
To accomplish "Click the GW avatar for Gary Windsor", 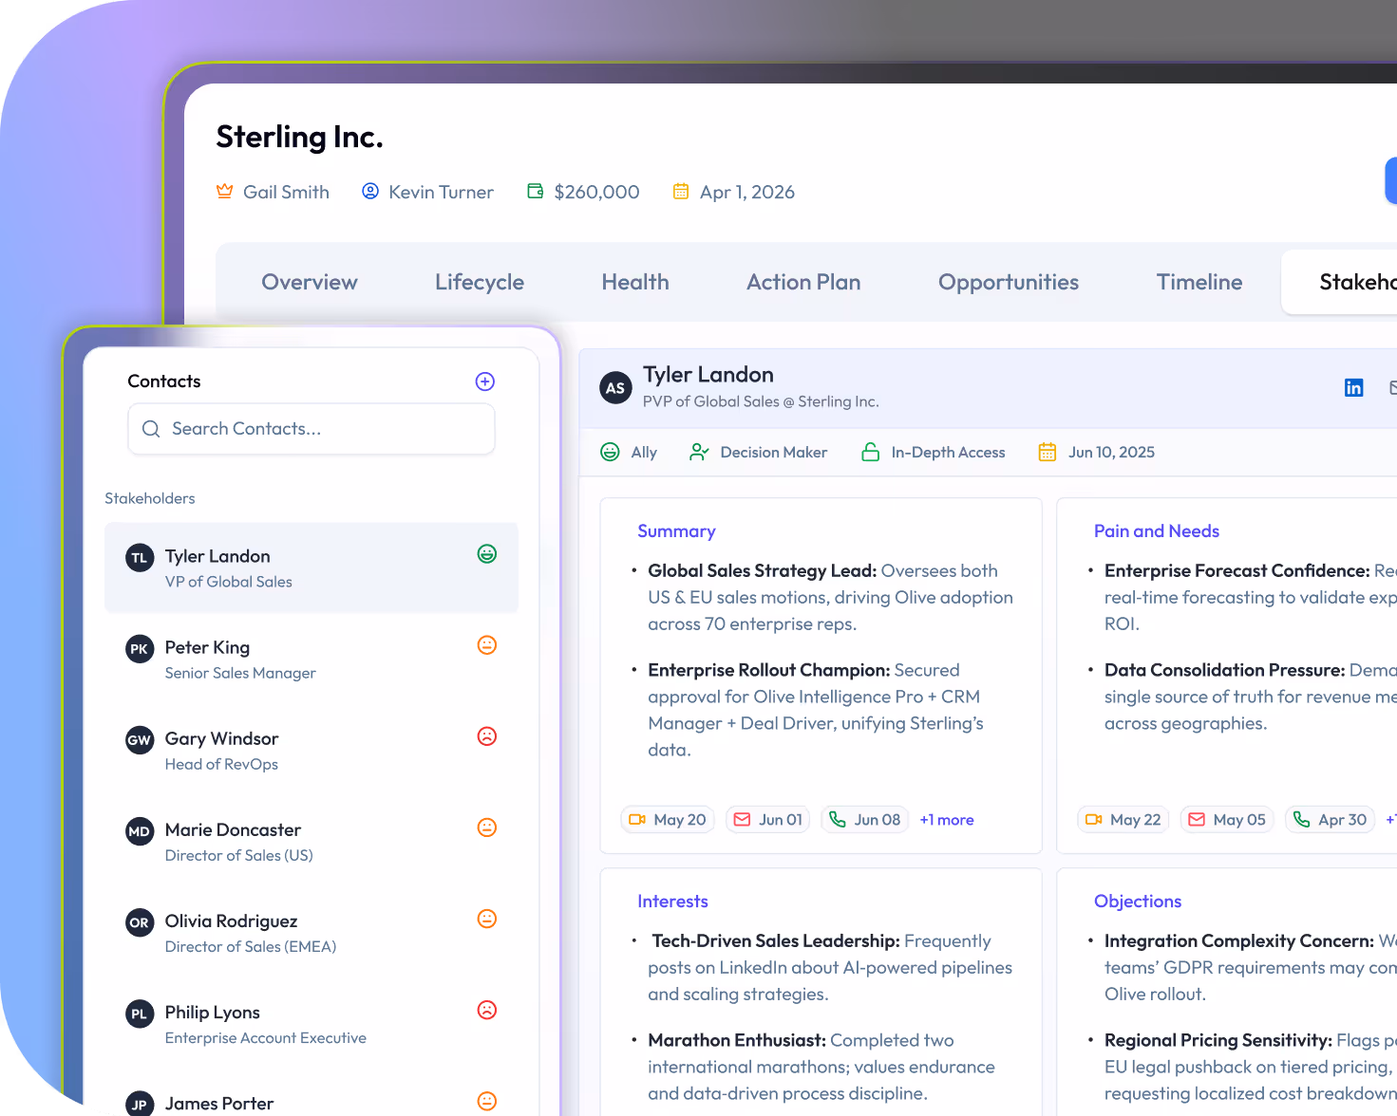I will click(x=140, y=740).
